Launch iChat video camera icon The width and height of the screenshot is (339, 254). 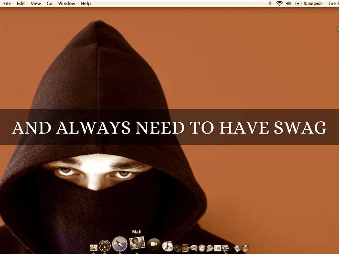coord(154,244)
